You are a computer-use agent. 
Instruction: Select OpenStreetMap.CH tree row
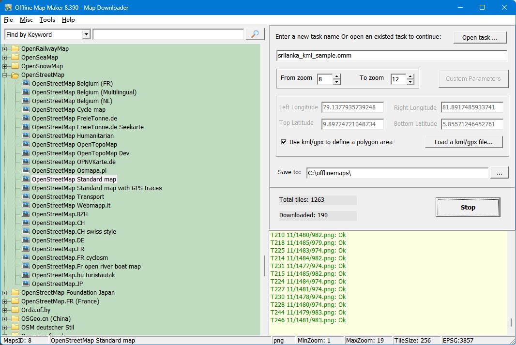(x=58, y=223)
